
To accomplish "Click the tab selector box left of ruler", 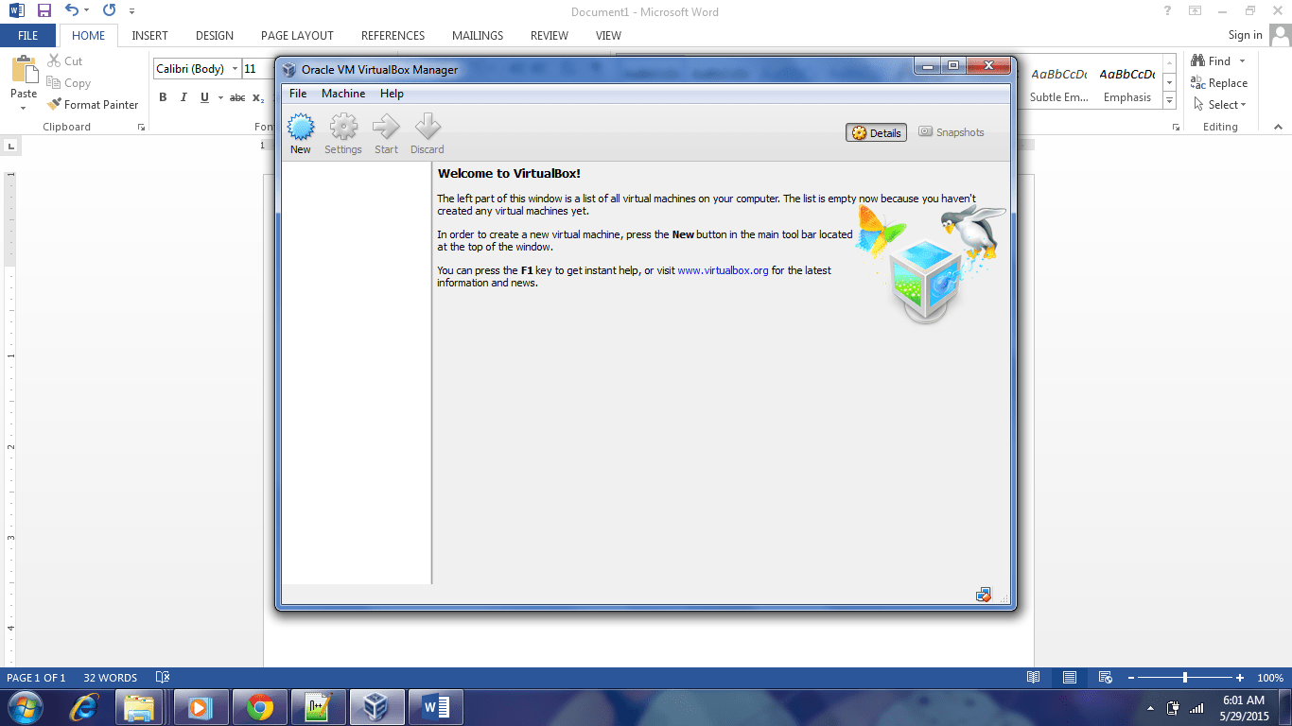I will [x=10, y=147].
